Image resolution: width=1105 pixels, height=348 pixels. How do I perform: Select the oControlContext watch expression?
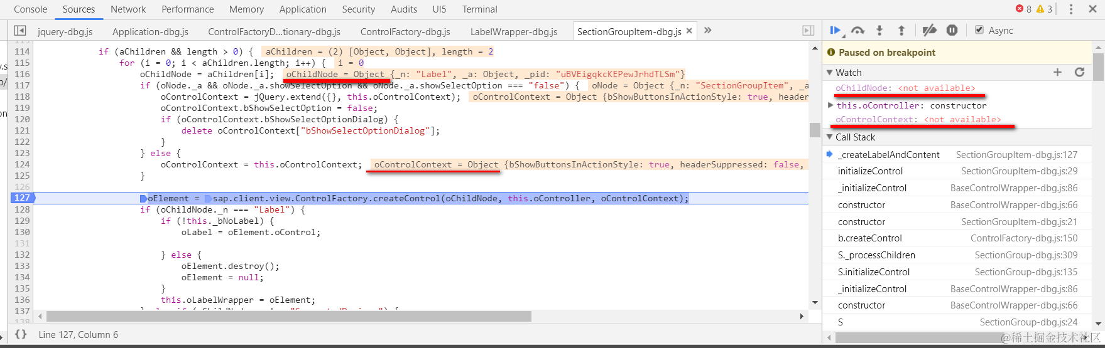coord(918,119)
